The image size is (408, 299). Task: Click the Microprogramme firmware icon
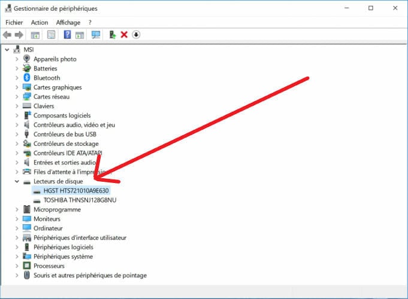click(27, 209)
